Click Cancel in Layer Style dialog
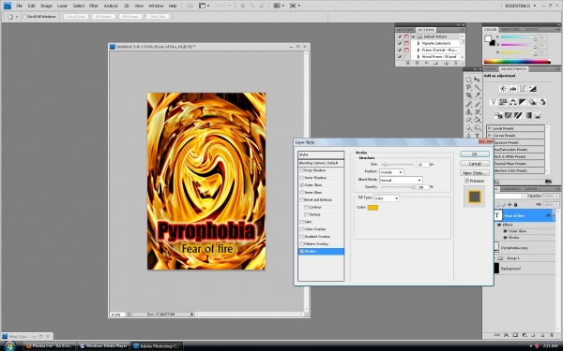 475,164
